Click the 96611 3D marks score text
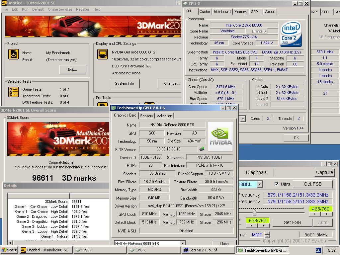340x255 pixels. tap(64, 178)
